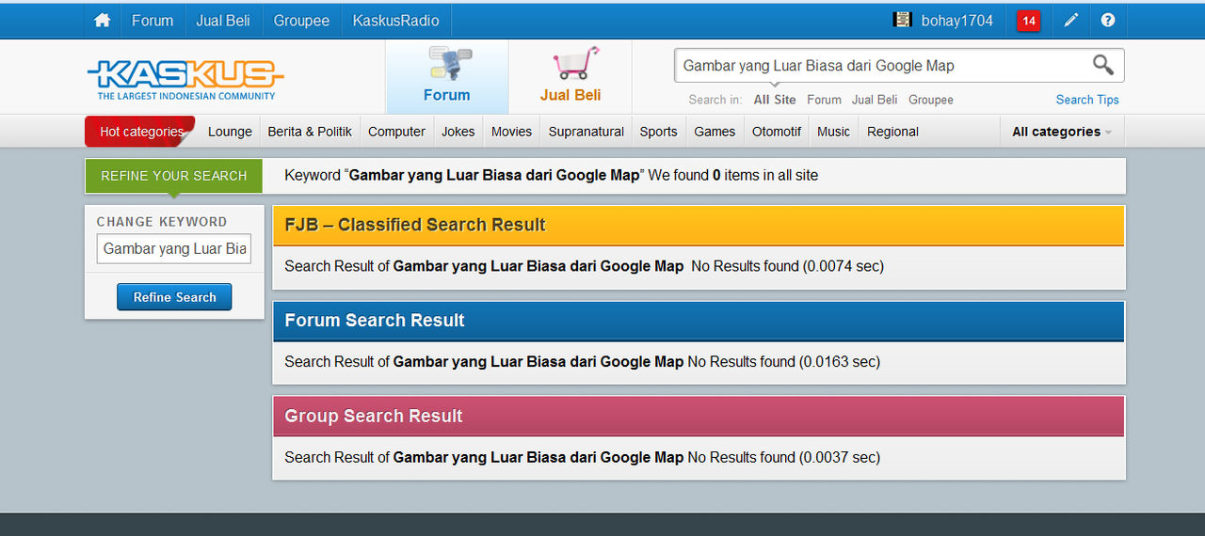Open the Games category
This screenshot has width=1205, height=536.
715,132
